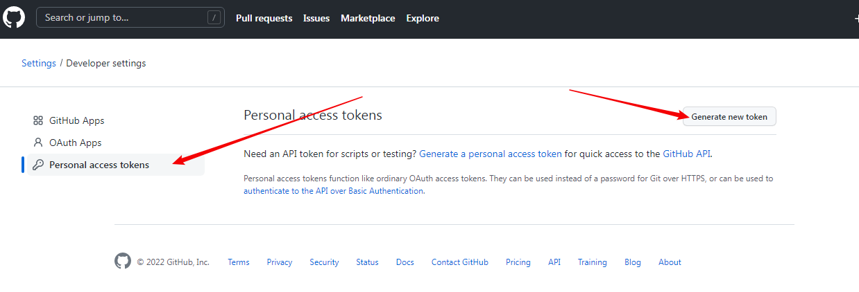Follow the 'Generate a personal access token' link

coord(491,154)
